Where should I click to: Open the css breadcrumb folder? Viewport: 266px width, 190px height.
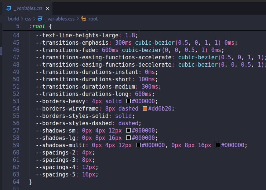coord(28,19)
